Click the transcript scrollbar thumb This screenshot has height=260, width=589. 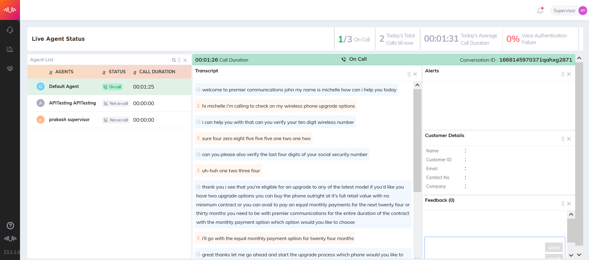(417, 140)
